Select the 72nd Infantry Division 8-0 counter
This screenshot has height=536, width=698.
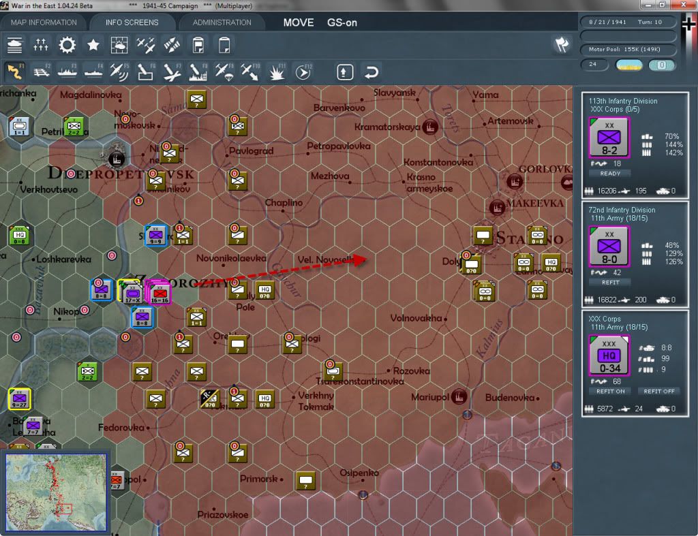tap(609, 247)
